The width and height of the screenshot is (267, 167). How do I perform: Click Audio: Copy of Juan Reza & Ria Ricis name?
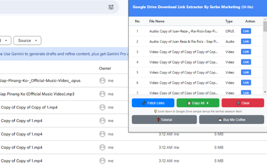coord(184,41)
